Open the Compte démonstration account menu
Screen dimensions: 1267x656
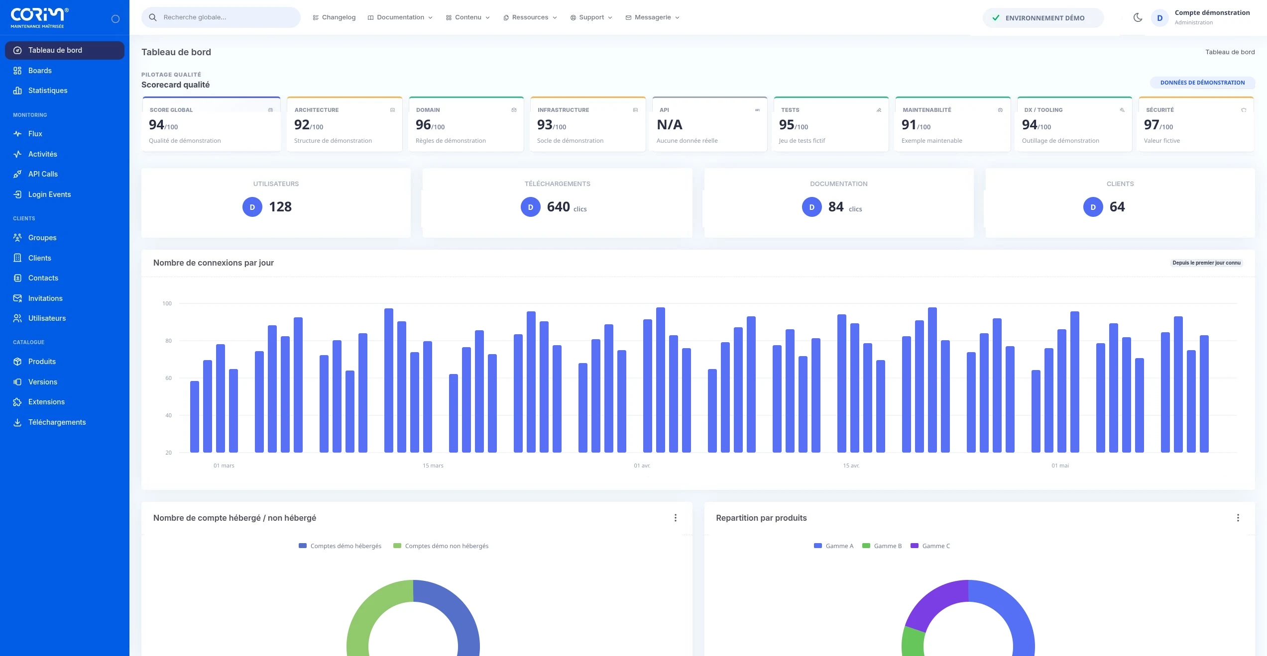pos(1201,17)
